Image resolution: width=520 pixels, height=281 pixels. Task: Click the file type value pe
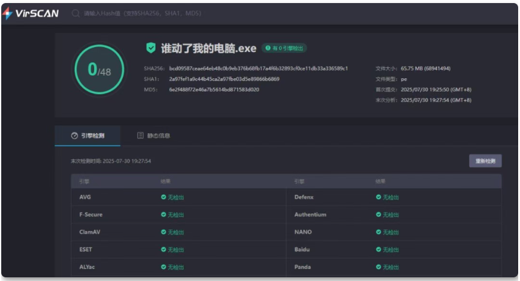[x=404, y=79]
